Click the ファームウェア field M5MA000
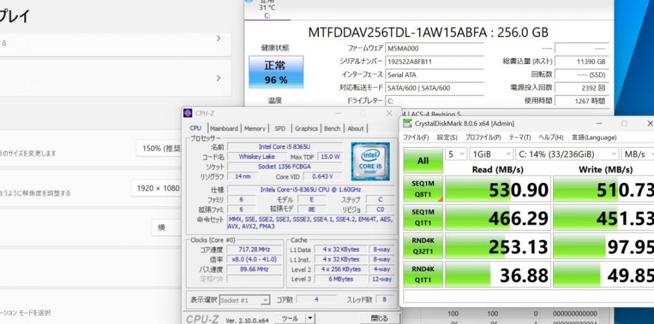Viewport: 654px width, 324px height. [434, 48]
